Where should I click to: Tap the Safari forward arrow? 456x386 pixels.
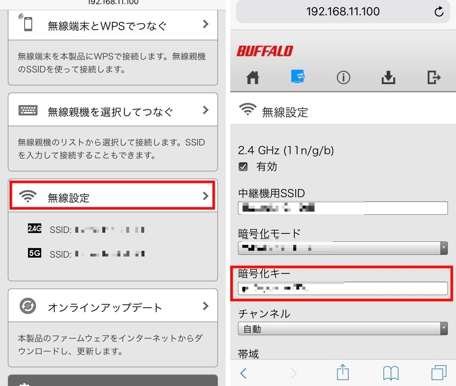click(294, 373)
